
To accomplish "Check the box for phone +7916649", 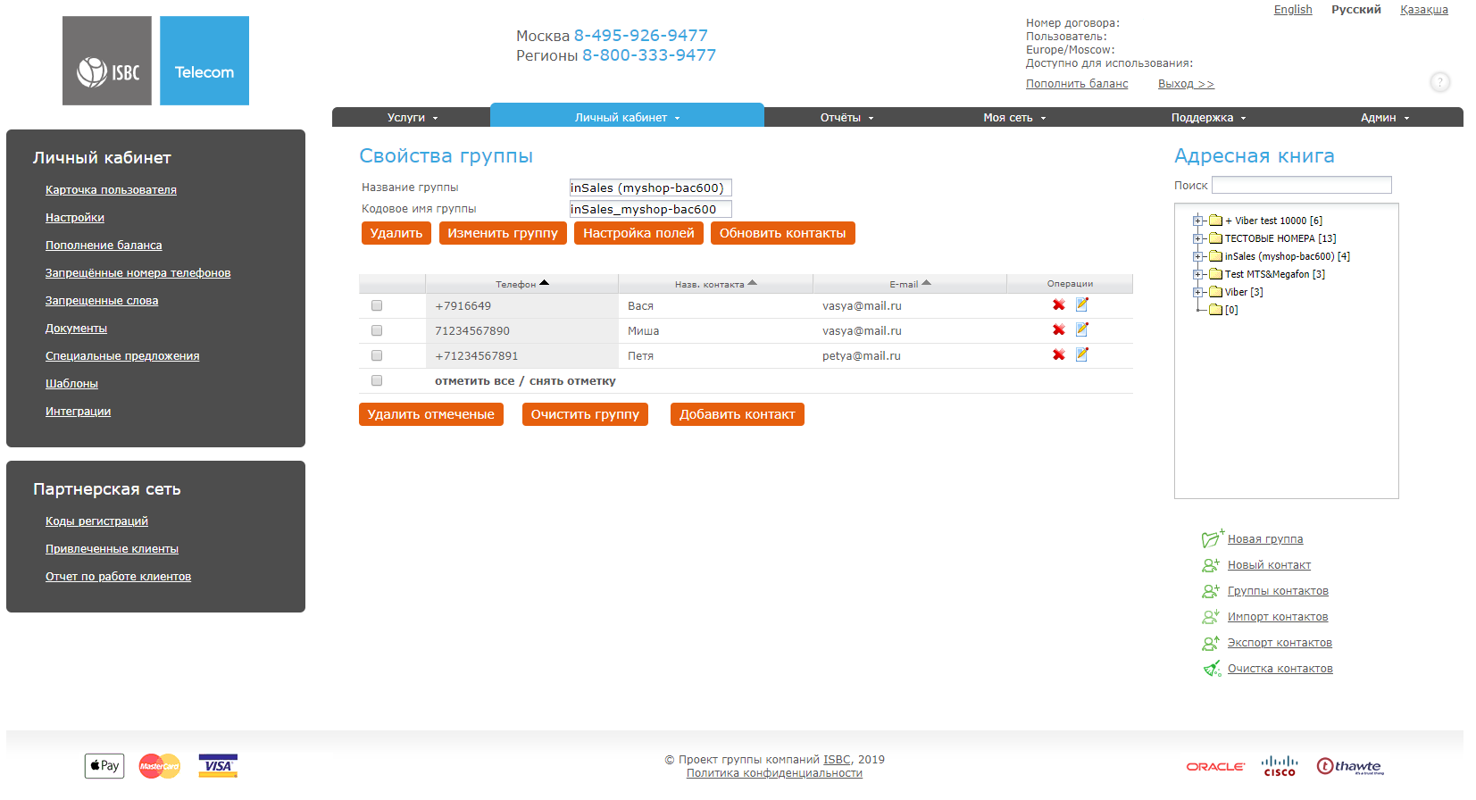I will click(377, 306).
